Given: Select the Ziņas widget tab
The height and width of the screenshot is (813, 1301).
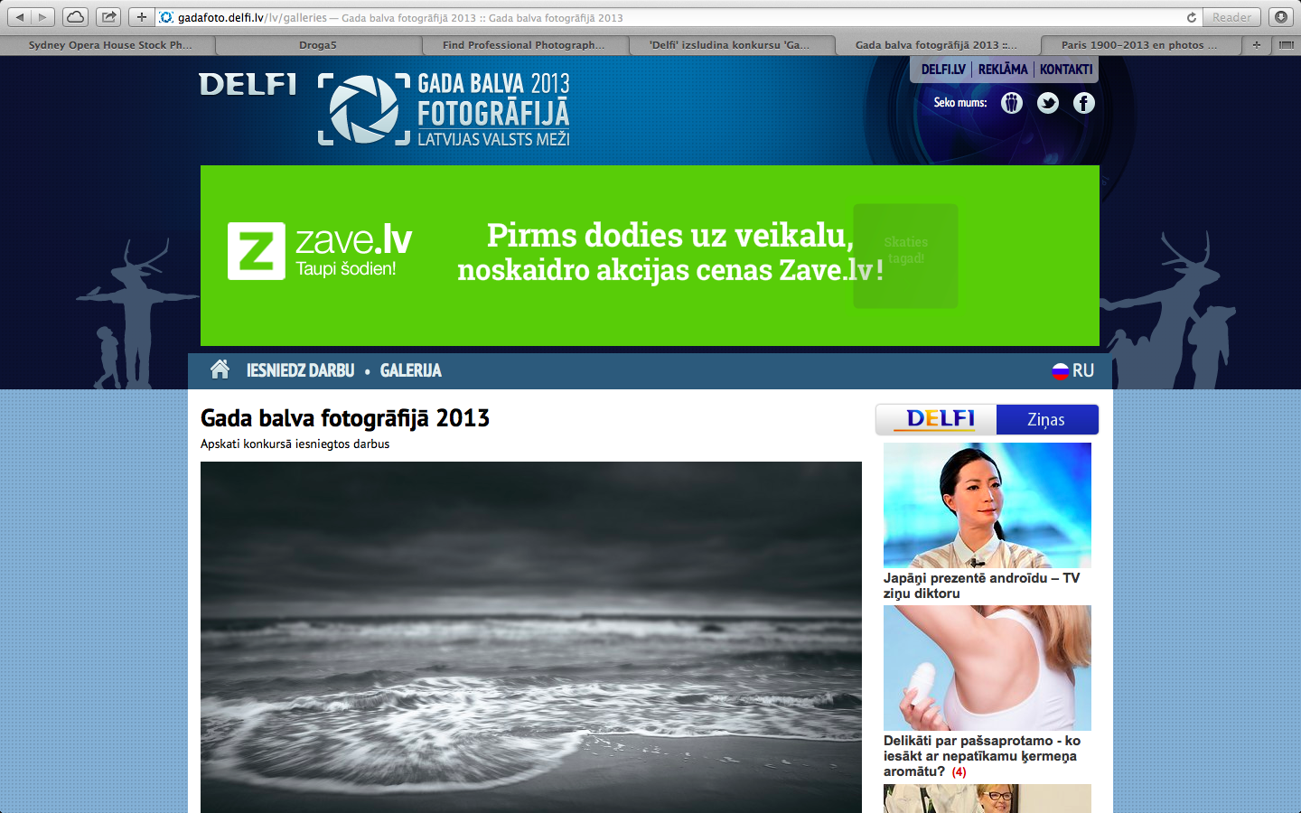Looking at the screenshot, I should click(x=1047, y=419).
